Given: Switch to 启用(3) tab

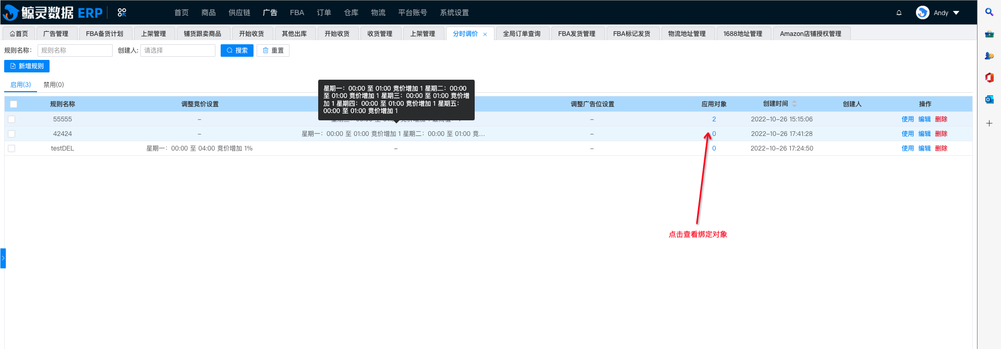Looking at the screenshot, I should coord(20,84).
